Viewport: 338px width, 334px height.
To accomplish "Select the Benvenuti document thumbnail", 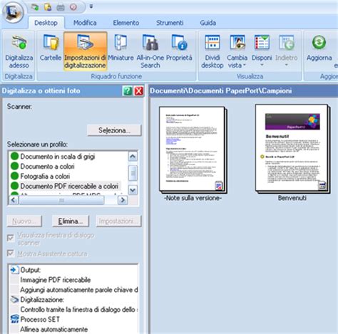I will pyautogui.click(x=292, y=148).
